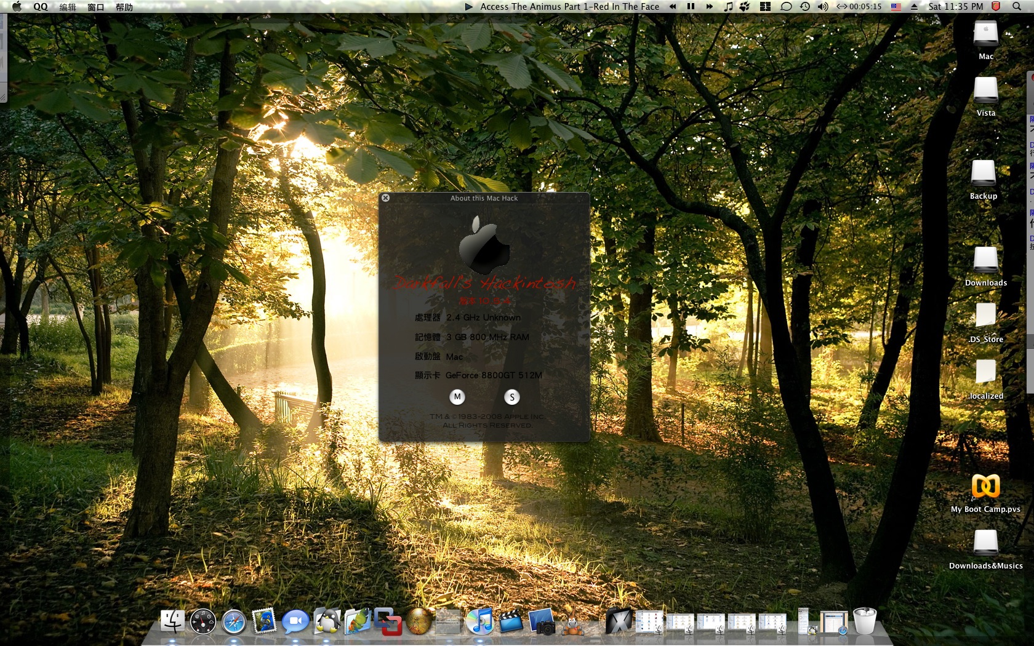Click the play triangle icon before song title
1034x646 pixels.
469,7
